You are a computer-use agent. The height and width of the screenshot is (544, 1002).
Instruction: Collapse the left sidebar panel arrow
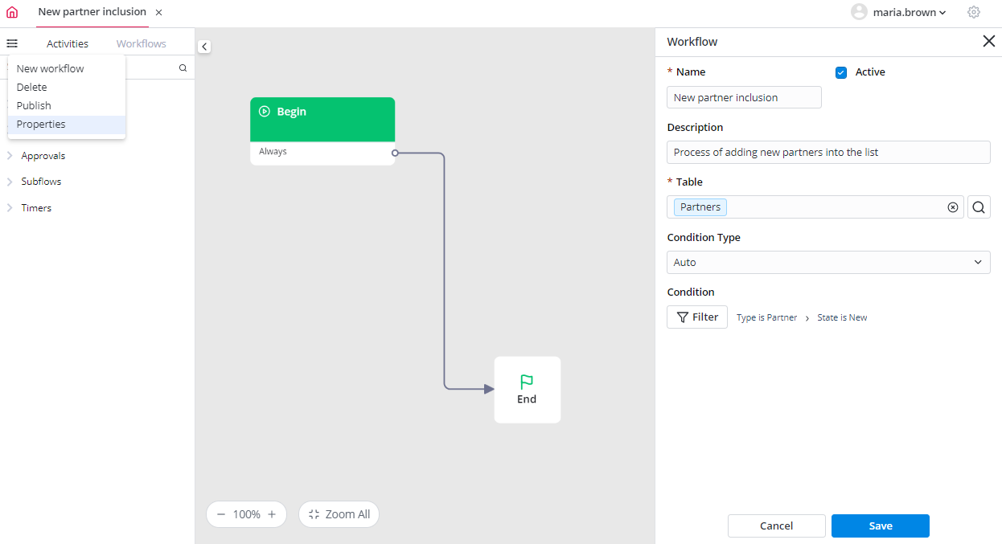coord(204,47)
